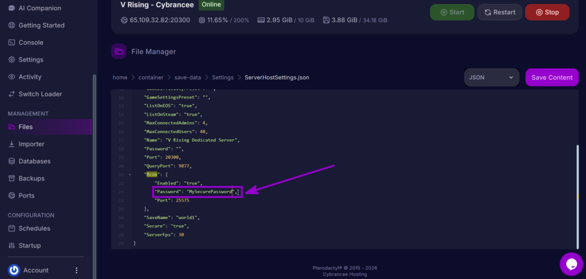Image resolution: width=586 pixels, height=279 pixels.
Task: Click the Rcon "Port": 25575 line
Action: click(x=172, y=201)
